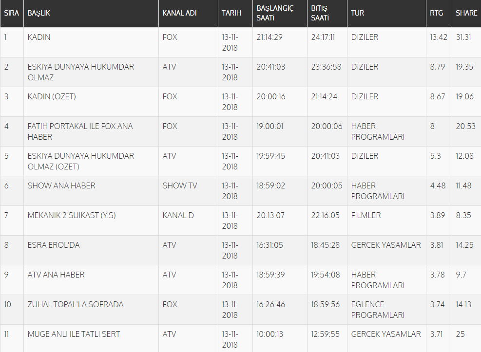
Task: Sort by the BAŞLIK column header
Action: coord(39,13)
